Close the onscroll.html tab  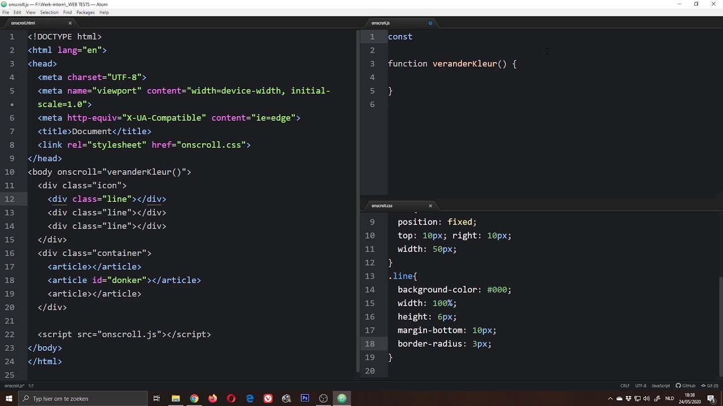(x=70, y=23)
